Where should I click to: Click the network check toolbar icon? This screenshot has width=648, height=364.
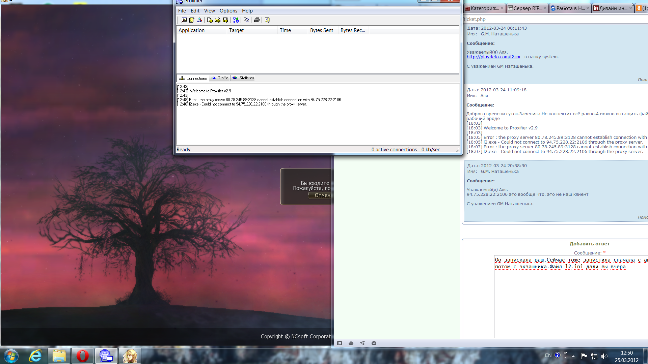click(236, 20)
